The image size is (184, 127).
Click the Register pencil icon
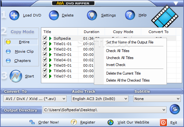pyautogui.click(x=74, y=122)
